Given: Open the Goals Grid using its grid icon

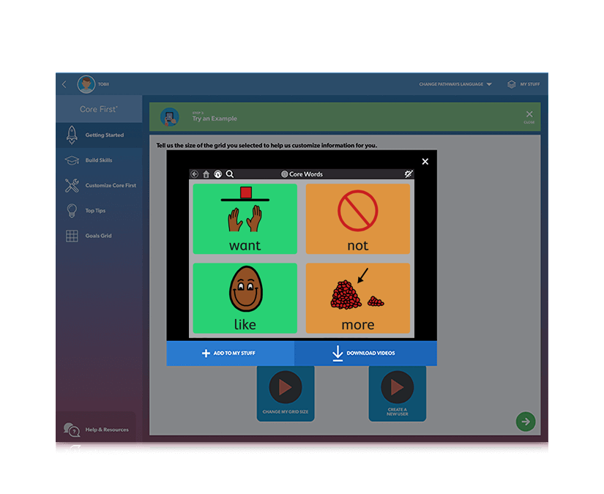Looking at the screenshot, I should [71, 236].
